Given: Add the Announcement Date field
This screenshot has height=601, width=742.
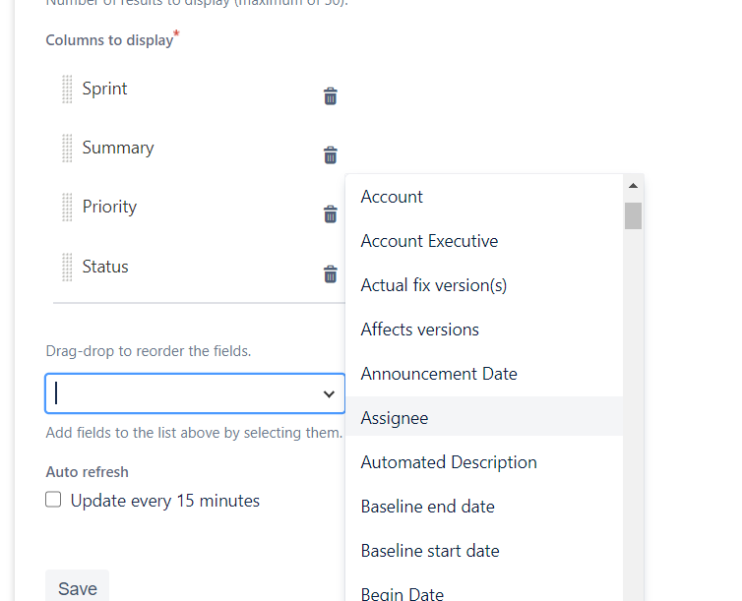Looking at the screenshot, I should coord(439,374).
